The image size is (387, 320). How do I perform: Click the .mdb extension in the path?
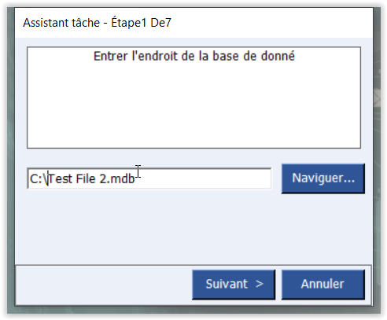pyautogui.click(x=121, y=178)
